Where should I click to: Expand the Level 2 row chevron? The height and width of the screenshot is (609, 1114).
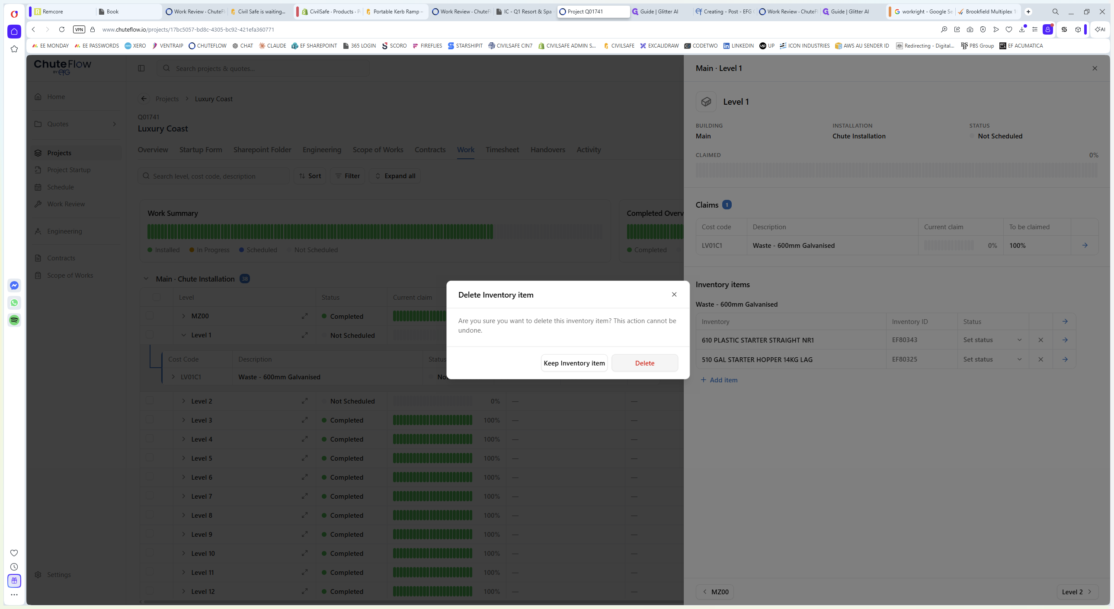click(x=183, y=401)
